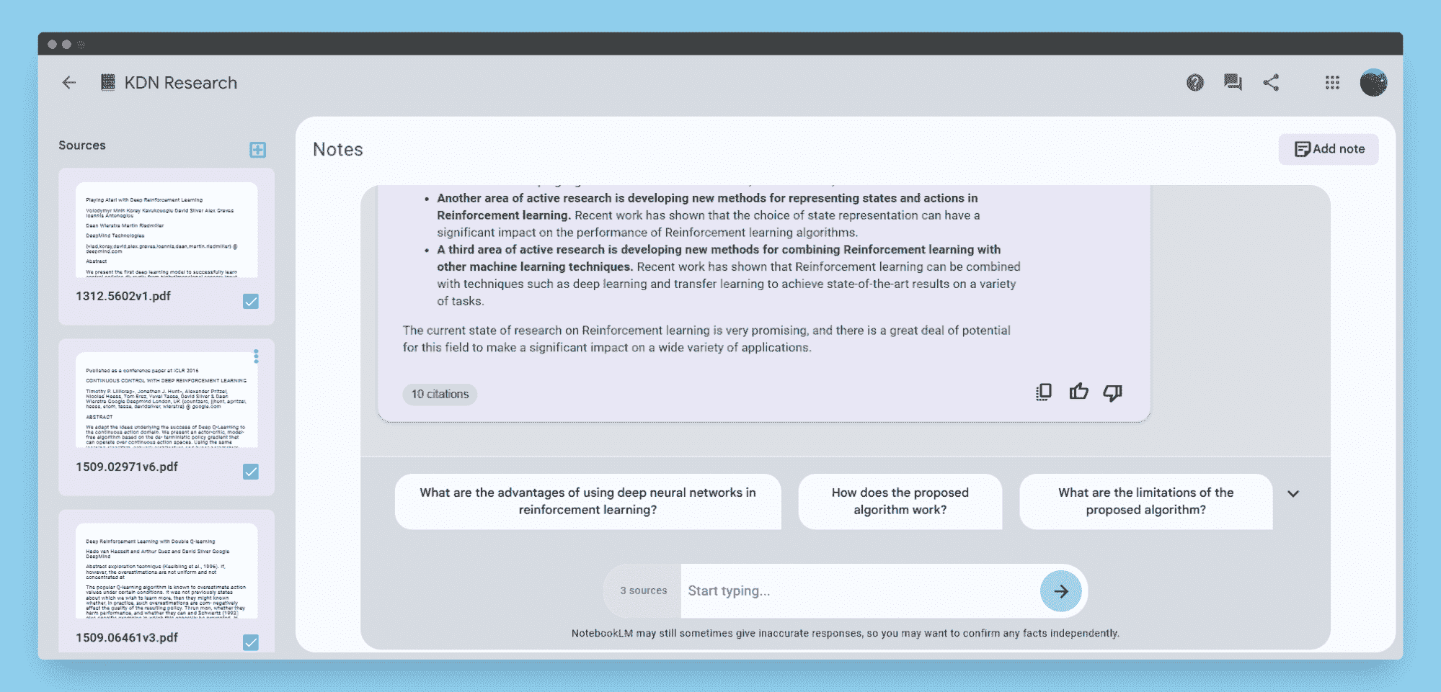Click the KDN Research title text
This screenshot has height=692, width=1441.
(x=180, y=83)
